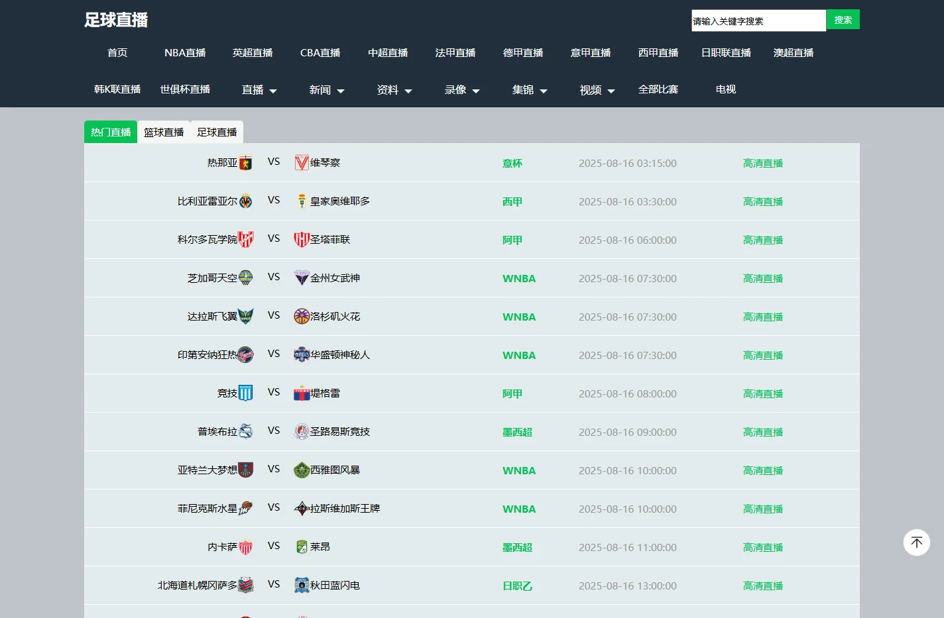Viewport: 944px width, 618px height.
Task: Open 西甲直播 nav item
Action: (658, 52)
